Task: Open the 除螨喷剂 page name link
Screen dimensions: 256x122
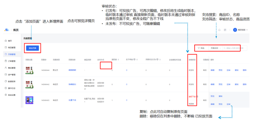Action: 72,85
